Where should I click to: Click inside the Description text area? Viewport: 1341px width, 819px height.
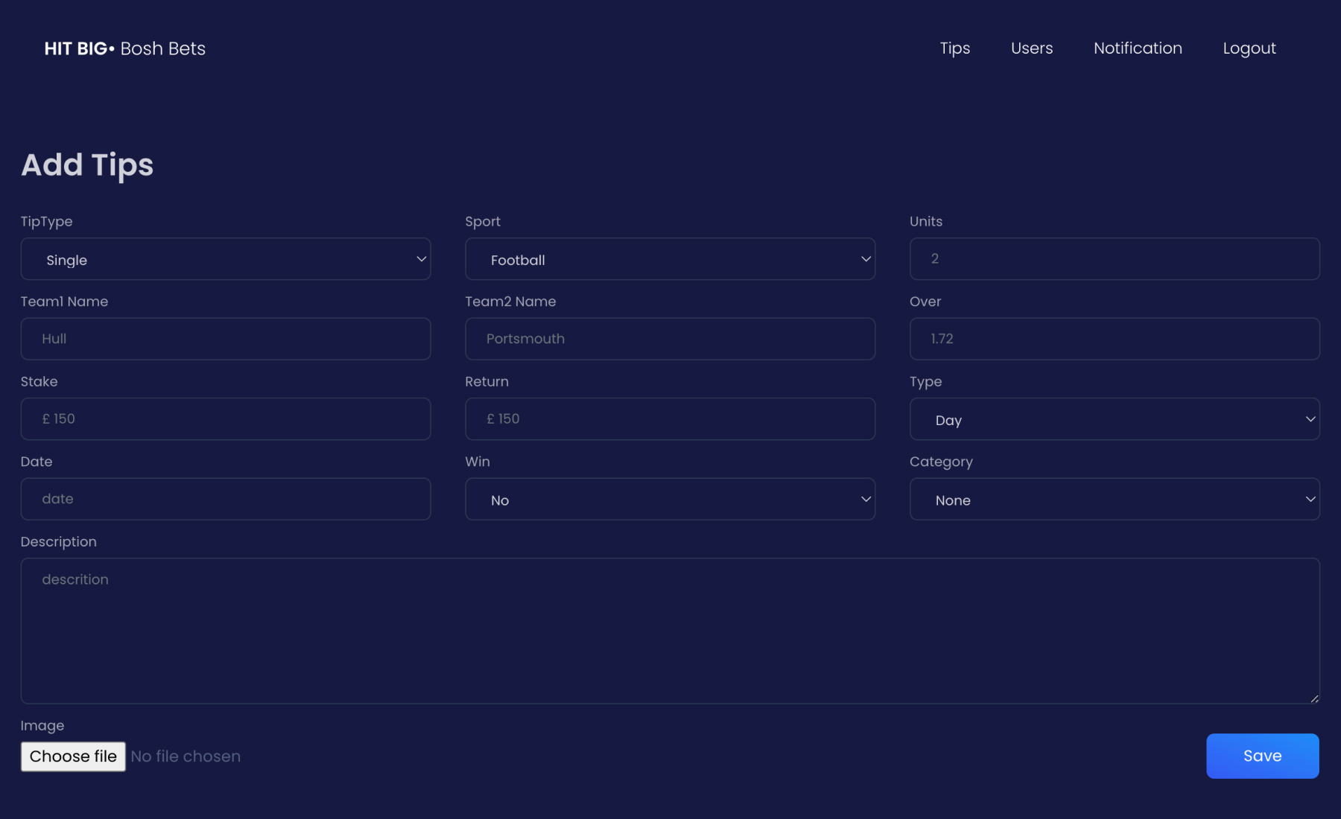(669, 631)
